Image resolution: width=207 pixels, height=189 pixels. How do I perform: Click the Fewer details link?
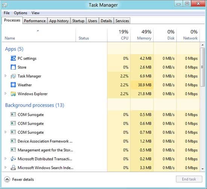tap(23, 179)
